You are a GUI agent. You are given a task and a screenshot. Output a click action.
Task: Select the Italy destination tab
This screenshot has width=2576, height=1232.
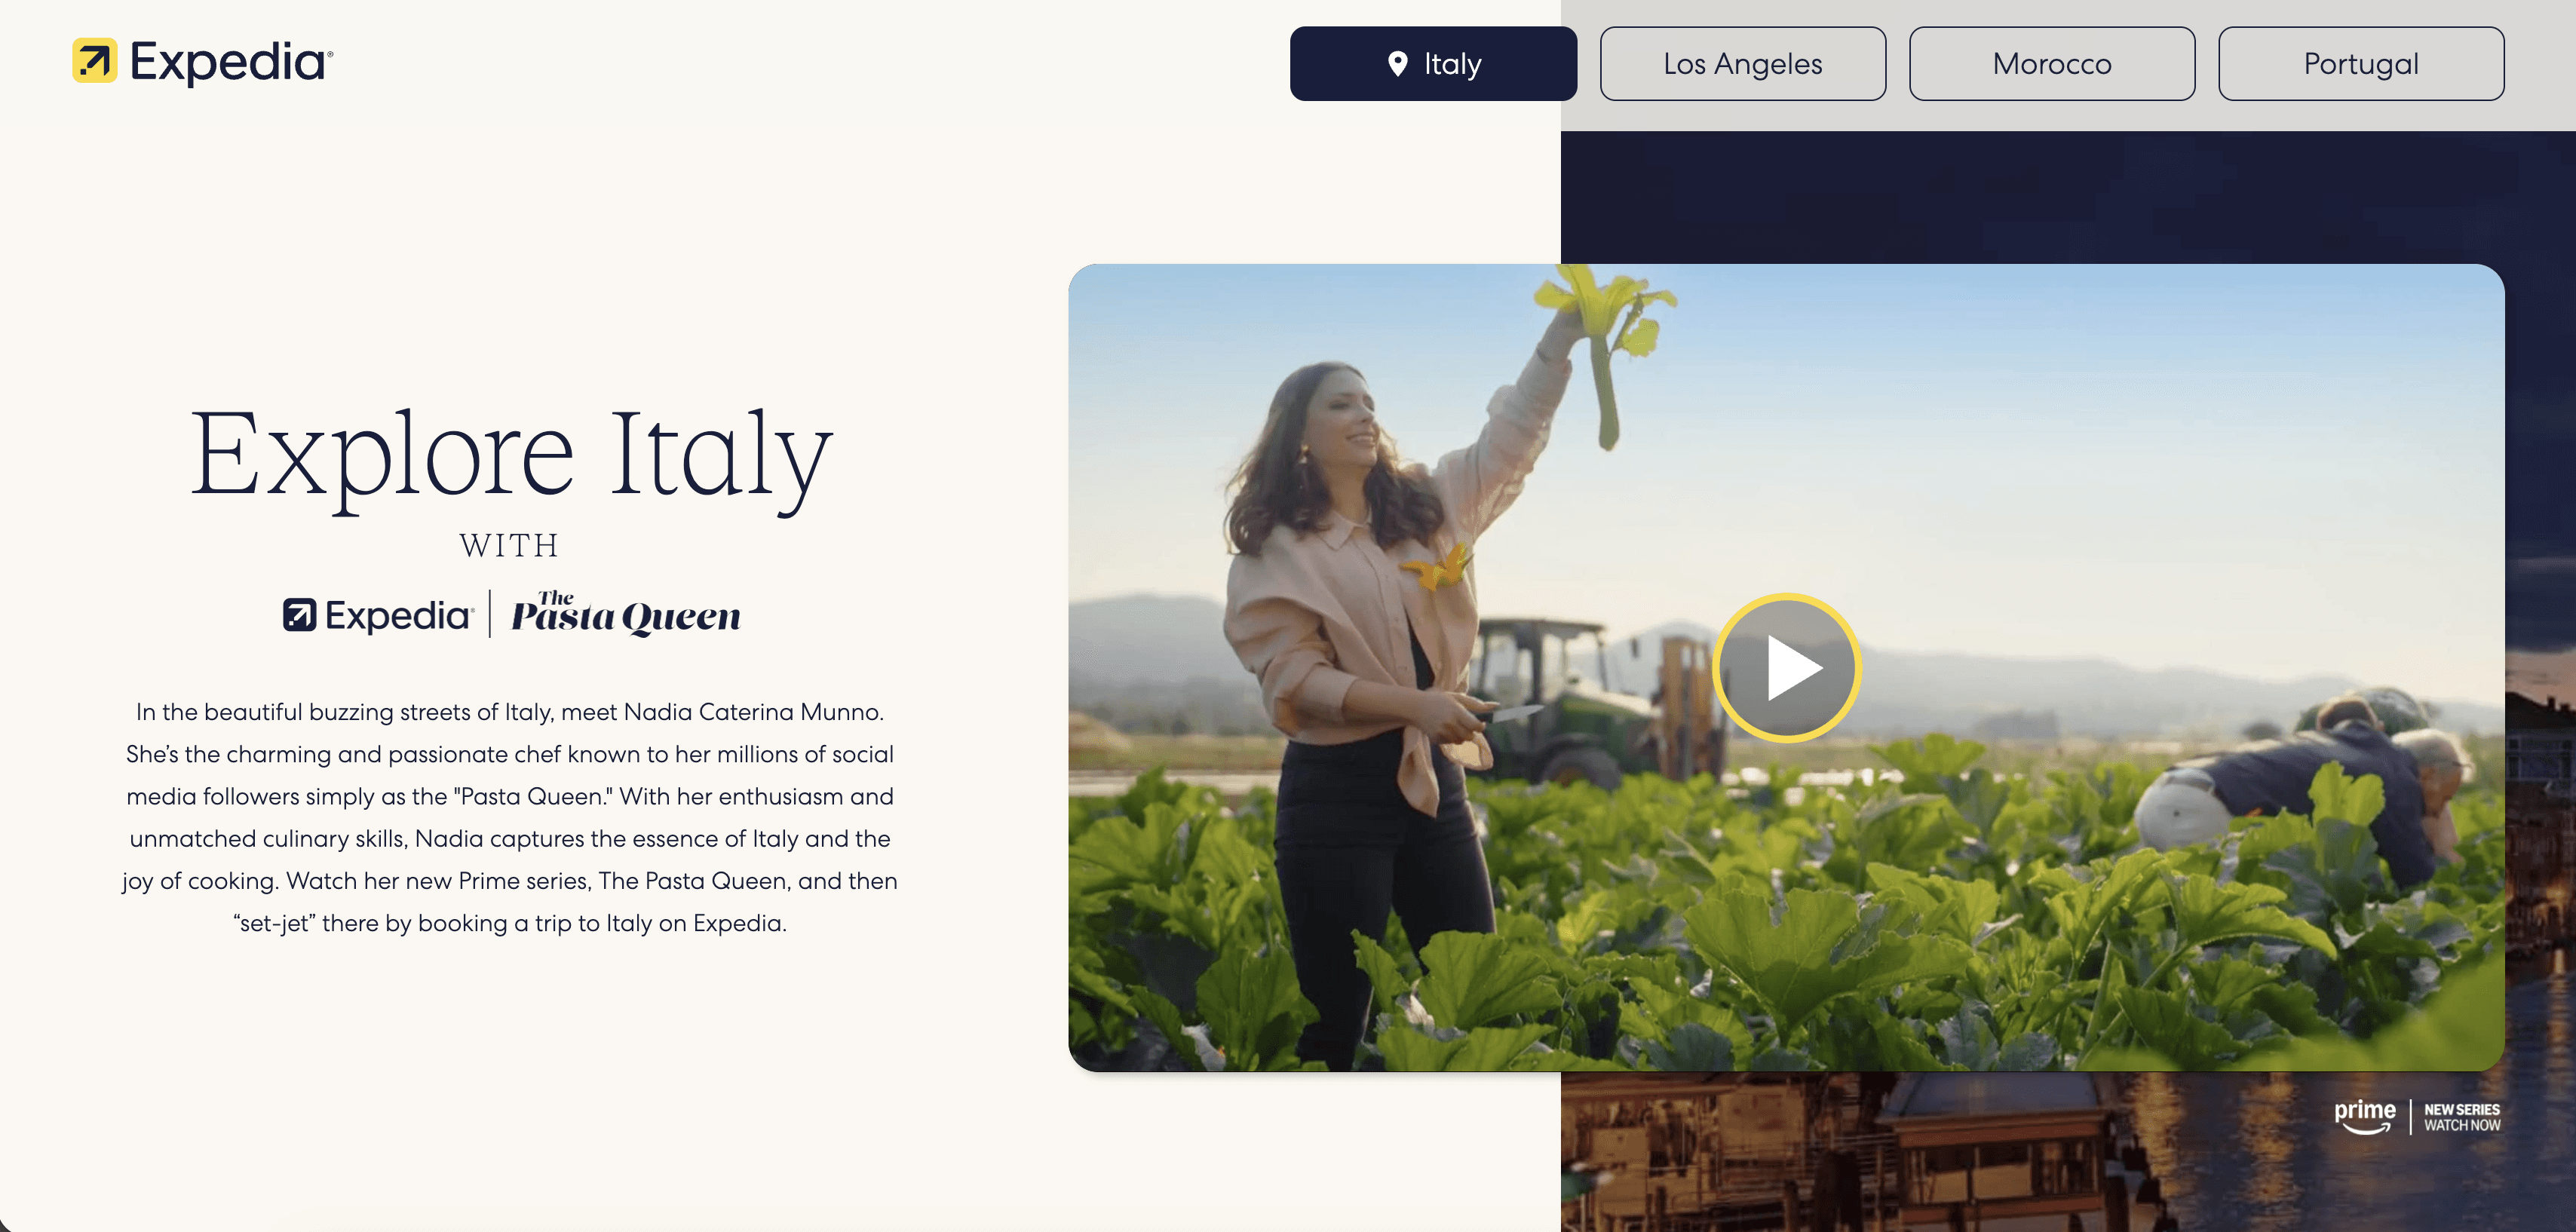pyautogui.click(x=1433, y=64)
